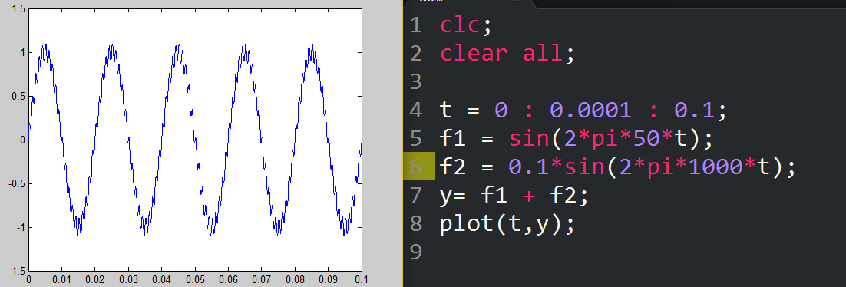Click line number 1 in the gutter
This screenshot has width=846, height=287.
tap(415, 25)
